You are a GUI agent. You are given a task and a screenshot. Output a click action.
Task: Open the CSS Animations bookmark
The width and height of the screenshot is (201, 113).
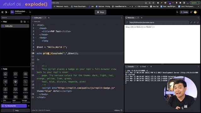tap(142, 6)
